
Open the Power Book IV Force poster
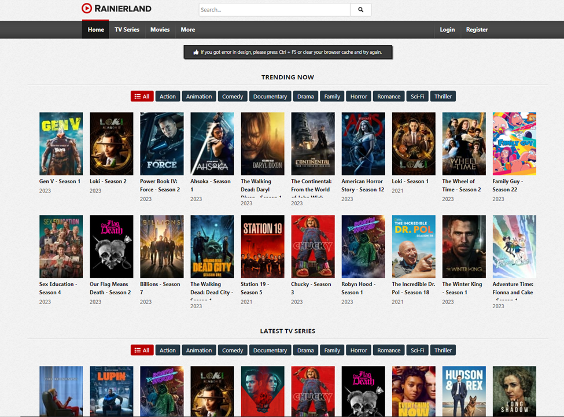tap(162, 144)
